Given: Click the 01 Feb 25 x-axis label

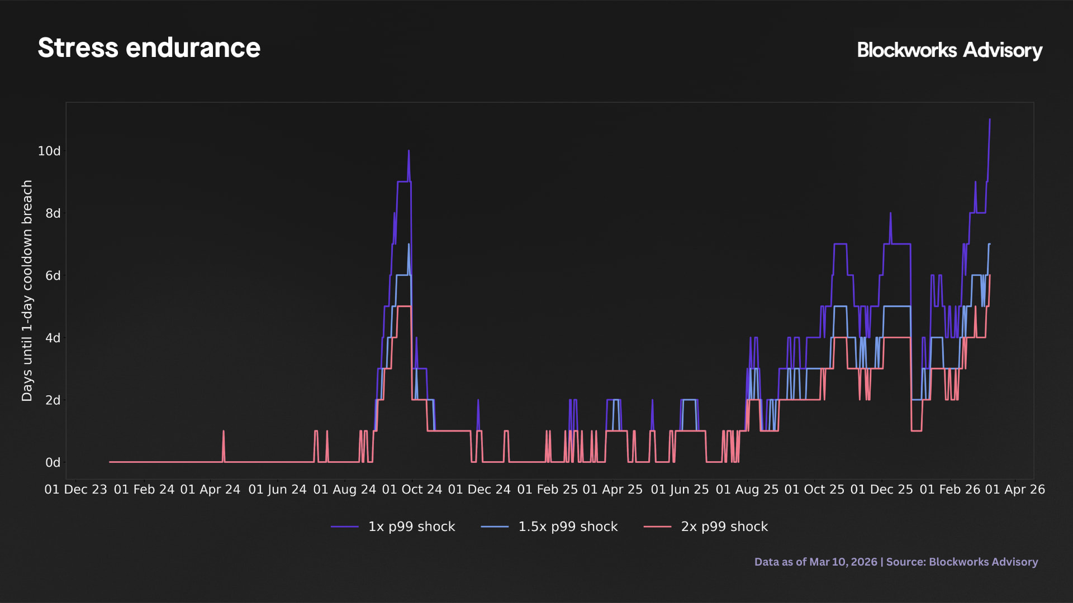Looking at the screenshot, I should pos(547,490).
